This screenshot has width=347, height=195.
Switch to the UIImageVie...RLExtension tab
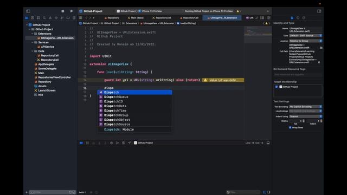222,18
